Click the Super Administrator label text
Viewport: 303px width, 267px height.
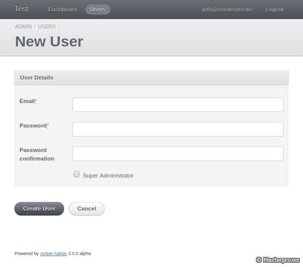pos(108,176)
